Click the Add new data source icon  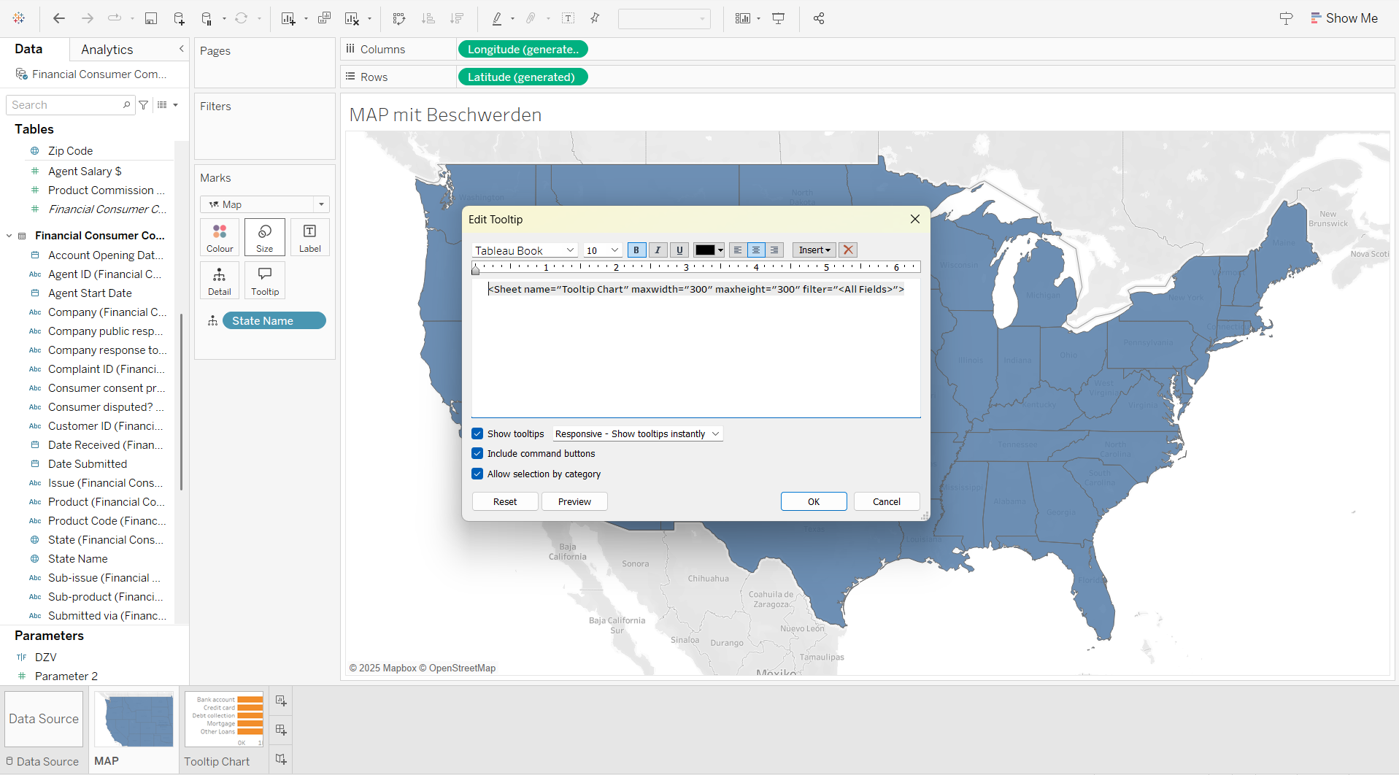point(179,18)
